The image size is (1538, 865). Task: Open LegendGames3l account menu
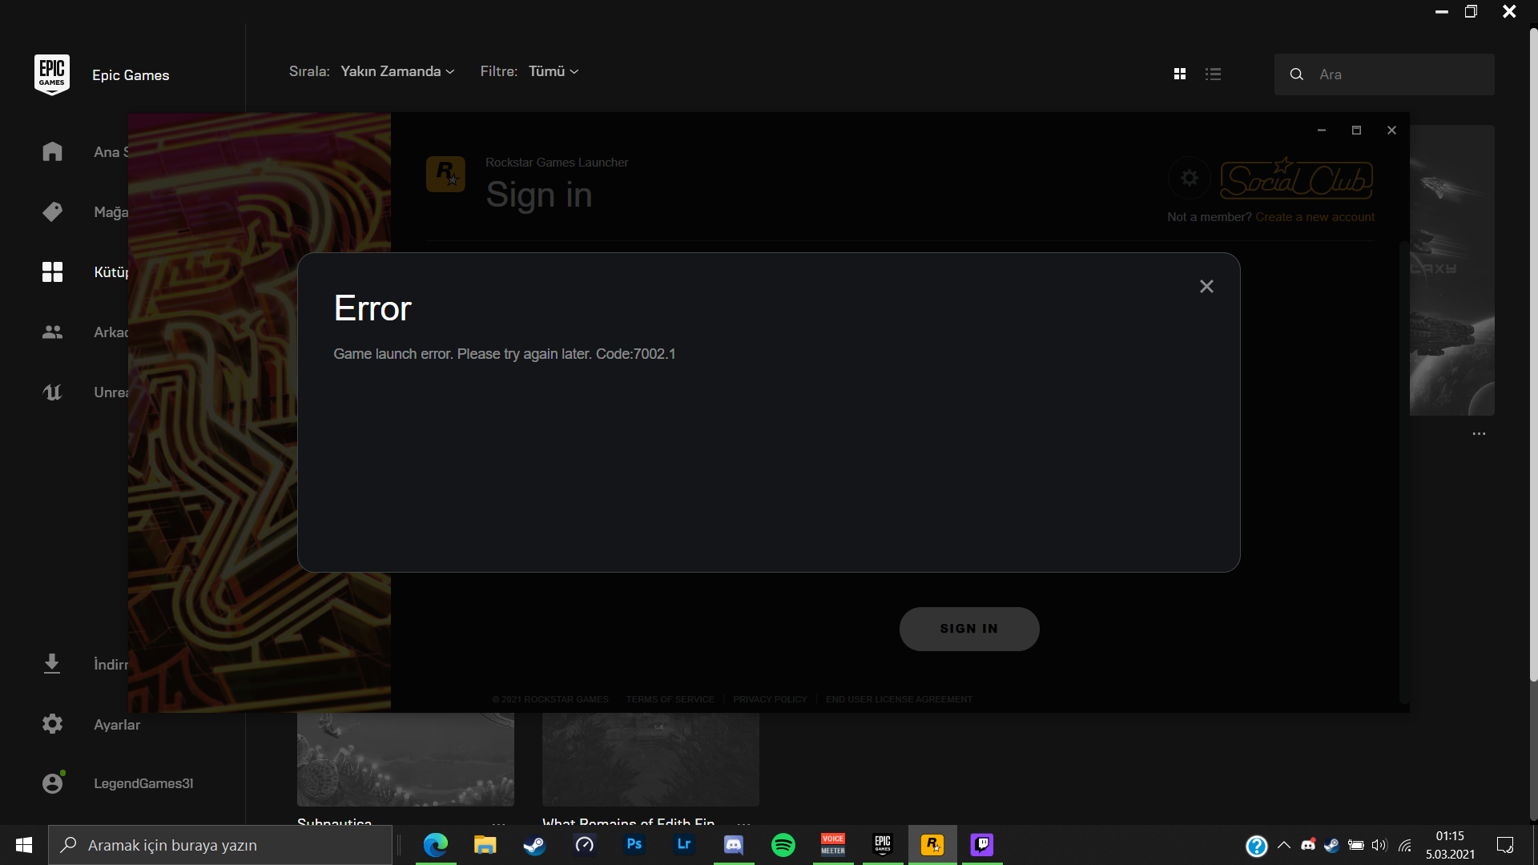(143, 783)
